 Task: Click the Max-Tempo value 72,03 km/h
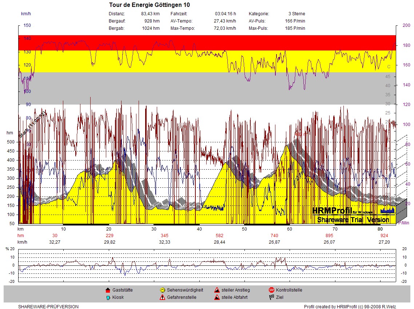[224, 28]
